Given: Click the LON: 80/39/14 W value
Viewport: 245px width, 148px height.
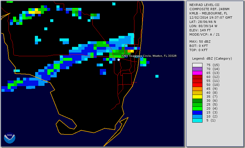Looking at the screenshot, I should [203, 26].
